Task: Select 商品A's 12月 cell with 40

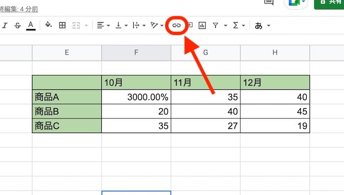Action: [x=275, y=97]
